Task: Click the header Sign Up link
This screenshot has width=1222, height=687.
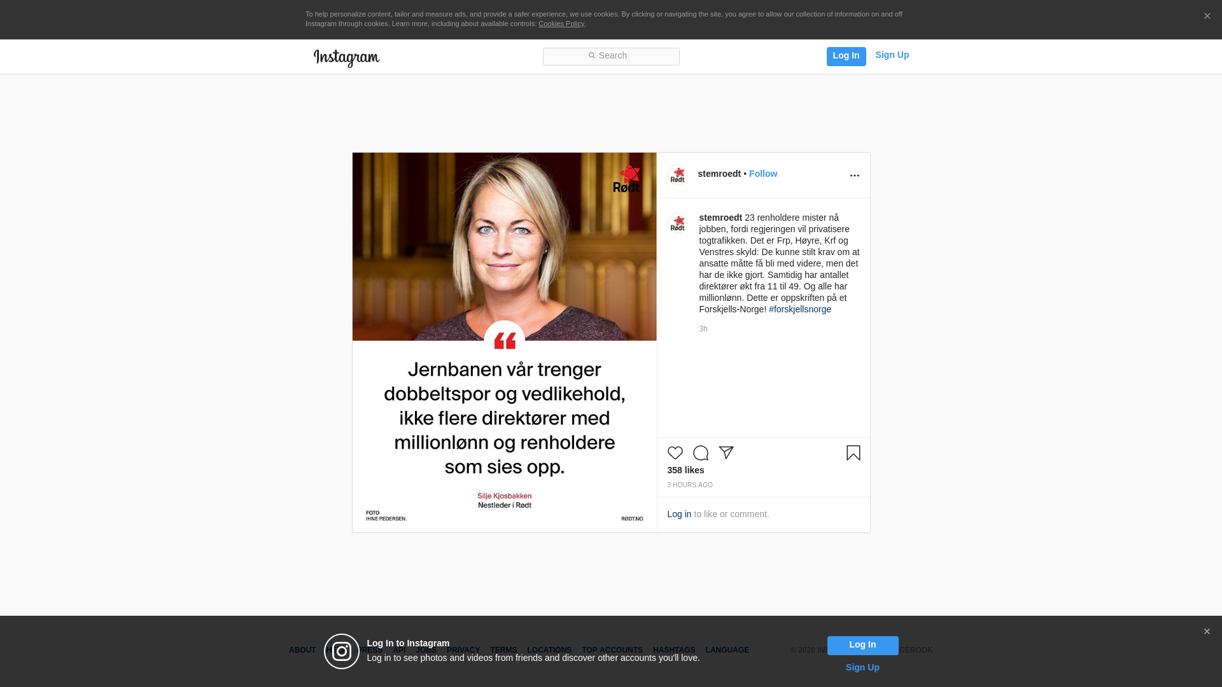Action: [x=892, y=55]
